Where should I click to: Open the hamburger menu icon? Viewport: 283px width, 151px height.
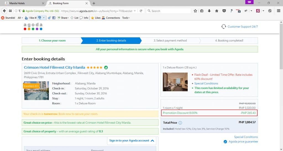279,11
